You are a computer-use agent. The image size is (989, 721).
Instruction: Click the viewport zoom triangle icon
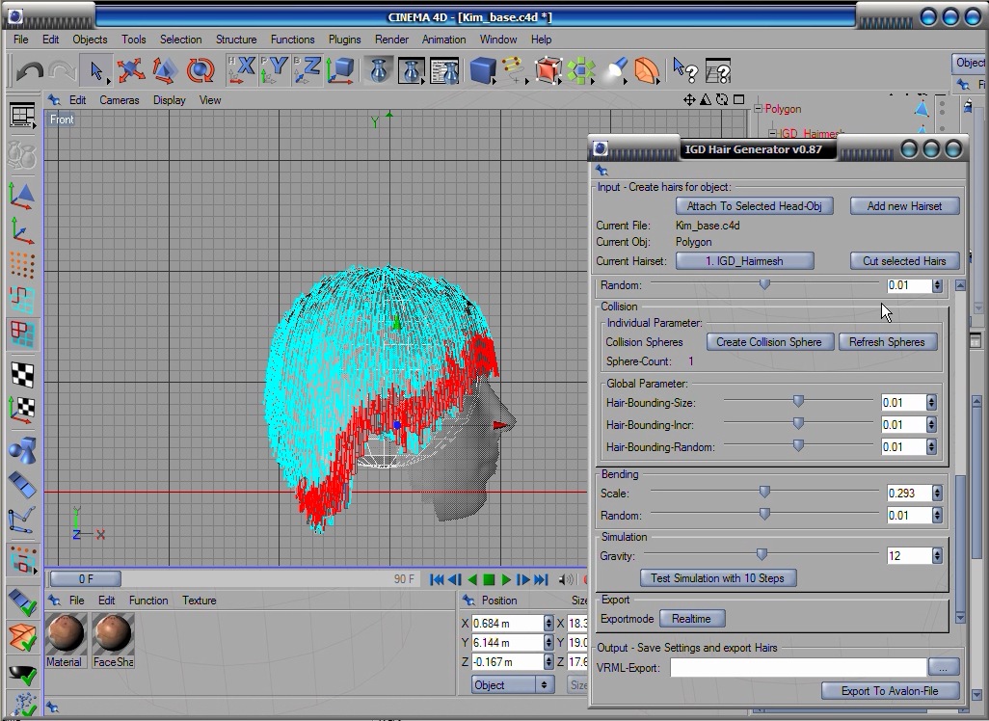click(x=706, y=99)
